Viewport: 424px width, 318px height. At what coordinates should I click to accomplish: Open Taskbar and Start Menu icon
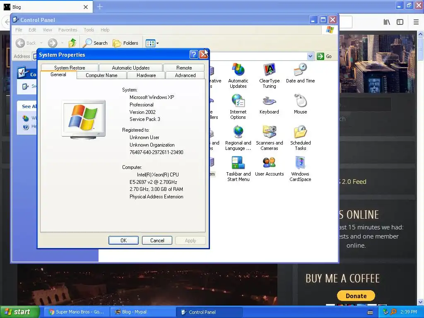pos(238,169)
